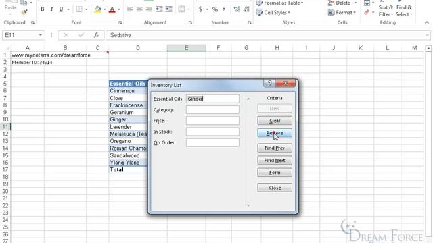
Task: Select the Sandalwood cell
Action: tap(129, 155)
